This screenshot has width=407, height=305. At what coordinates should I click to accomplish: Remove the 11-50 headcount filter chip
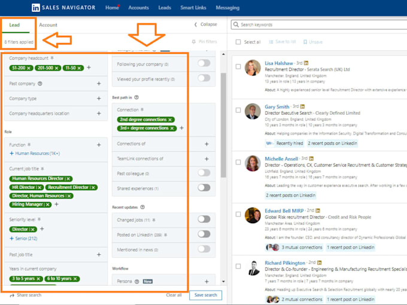[79, 68]
